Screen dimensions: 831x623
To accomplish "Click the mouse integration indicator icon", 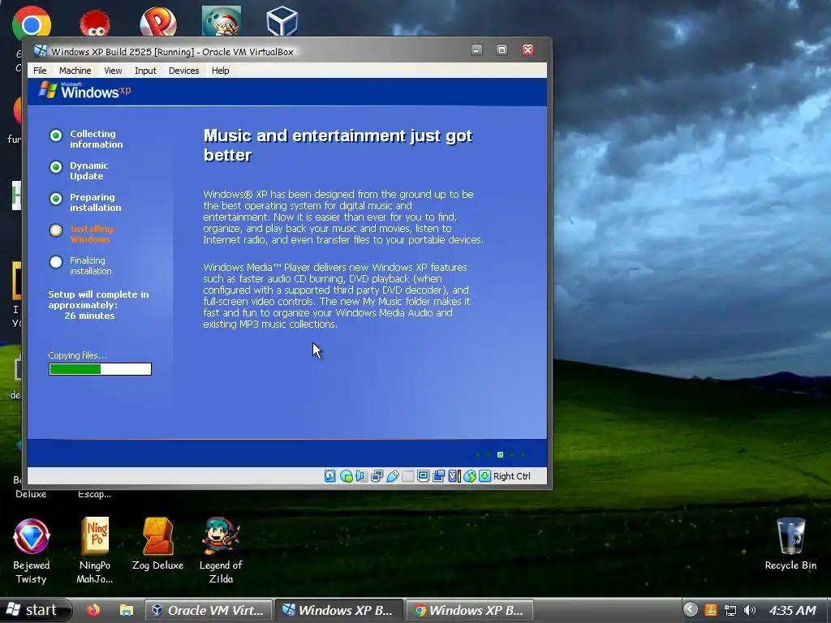I will click(x=470, y=475).
